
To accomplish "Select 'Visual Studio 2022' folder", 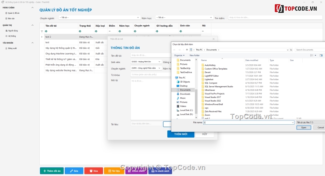I will pyautogui.click(x=213, y=101).
